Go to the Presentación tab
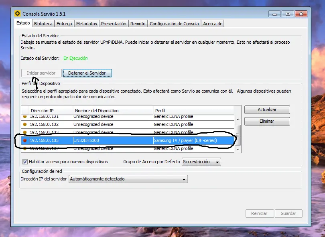This screenshot has height=237, width=325. tap(114, 24)
